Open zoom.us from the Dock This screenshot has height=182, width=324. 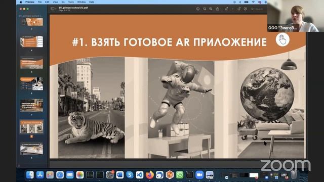click(199, 175)
